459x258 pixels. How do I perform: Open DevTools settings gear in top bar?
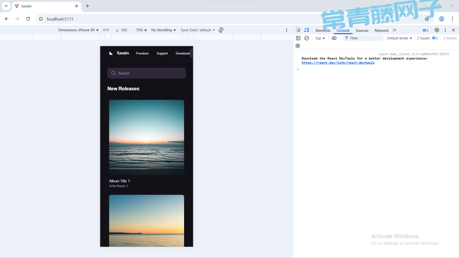[x=436, y=30]
